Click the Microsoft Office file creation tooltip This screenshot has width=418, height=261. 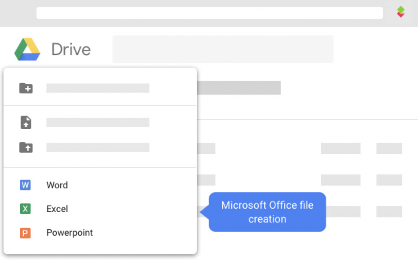point(267,212)
